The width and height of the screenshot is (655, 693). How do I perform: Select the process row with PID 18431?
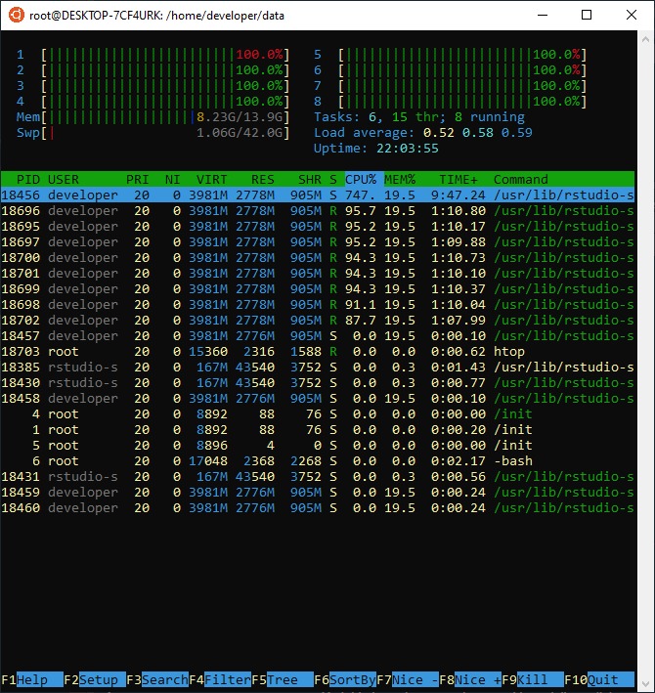(318, 477)
